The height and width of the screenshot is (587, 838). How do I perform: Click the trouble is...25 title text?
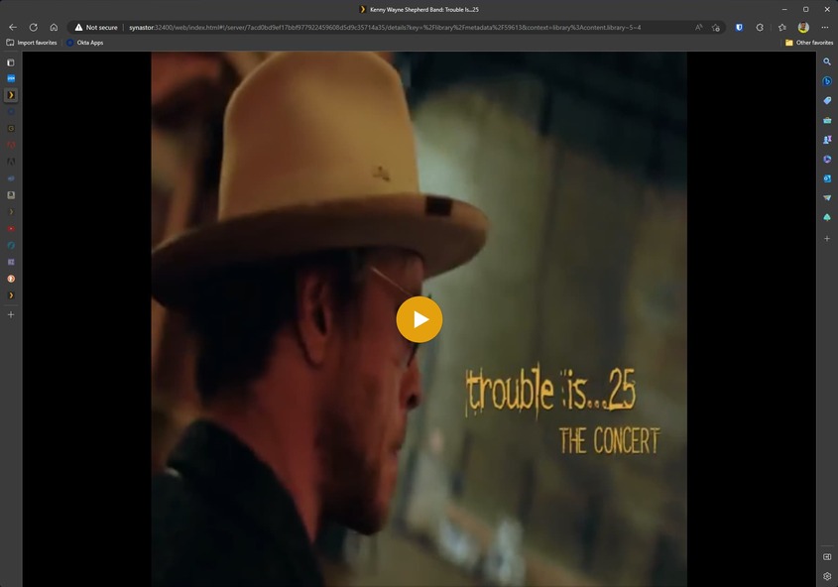click(550, 391)
